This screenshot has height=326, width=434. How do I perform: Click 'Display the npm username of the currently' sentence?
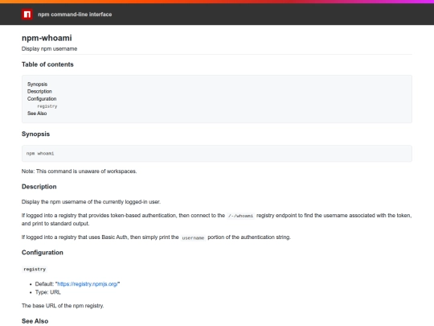[91, 202]
